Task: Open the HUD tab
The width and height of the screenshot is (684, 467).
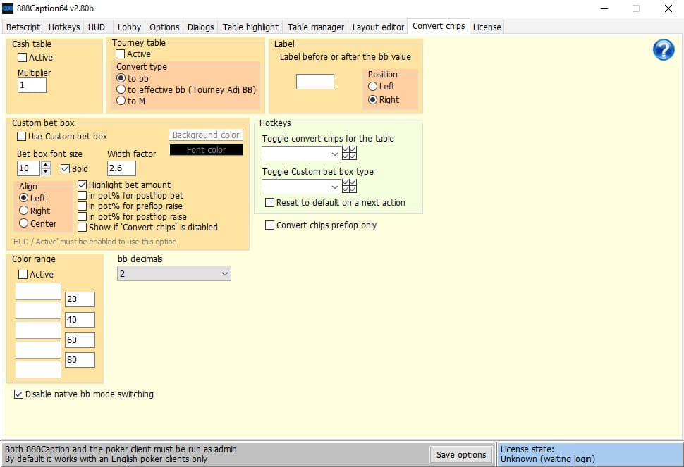Action: (x=97, y=27)
